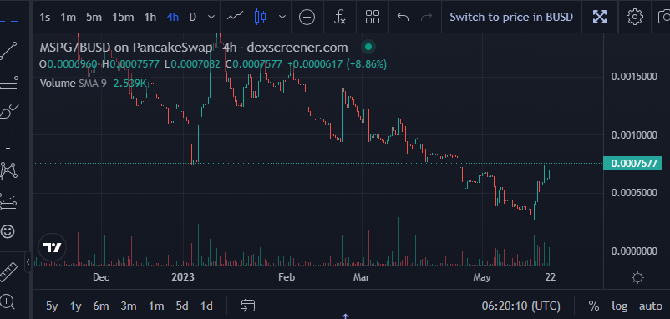This screenshot has height=319, width=670.
Task: Expand the bottom panel chevron
Action: click(345, 316)
